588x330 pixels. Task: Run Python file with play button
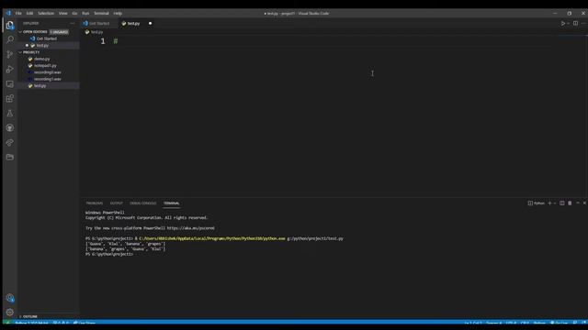pos(562,23)
